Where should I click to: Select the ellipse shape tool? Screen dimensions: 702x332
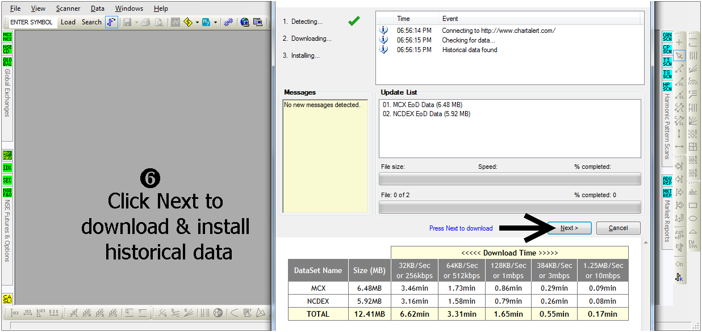693,218
